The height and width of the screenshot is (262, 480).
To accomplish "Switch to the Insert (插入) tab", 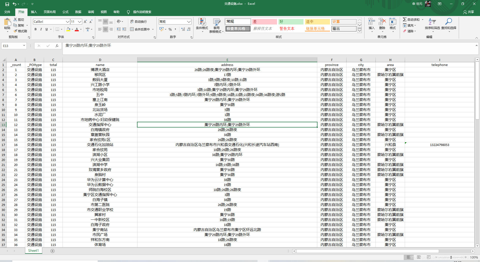I will 34,12.
